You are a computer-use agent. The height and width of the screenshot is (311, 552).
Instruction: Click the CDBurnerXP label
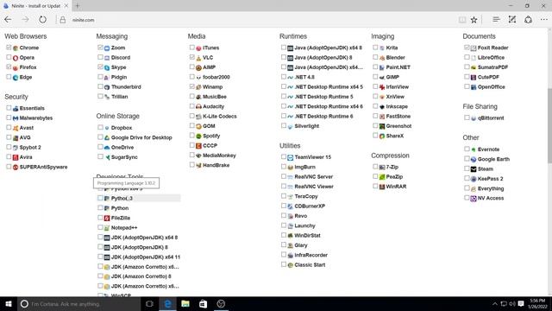310,206
